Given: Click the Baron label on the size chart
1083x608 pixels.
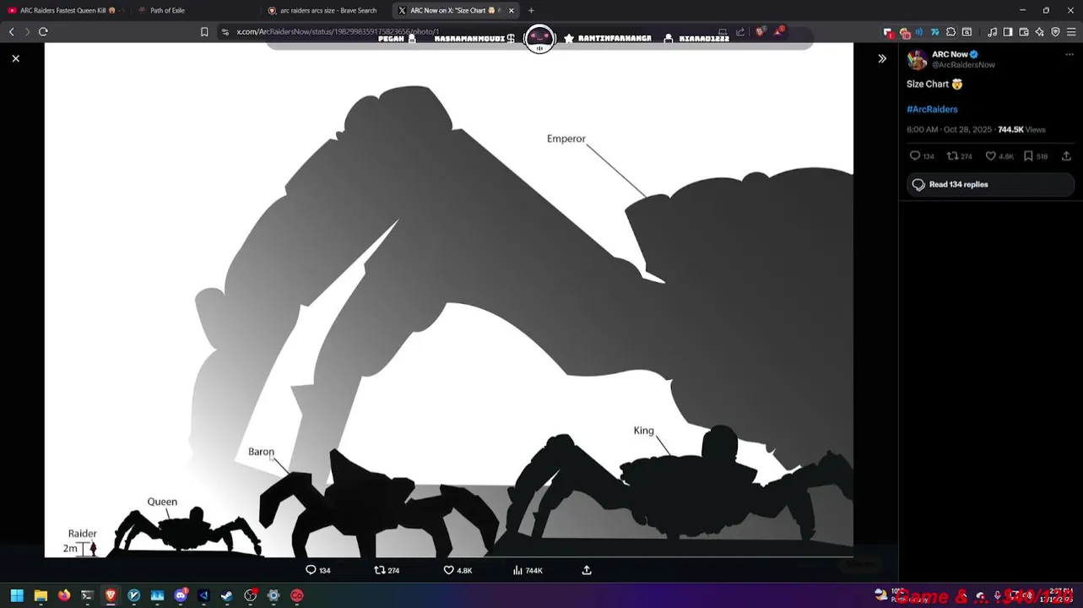Looking at the screenshot, I should click(x=261, y=452).
